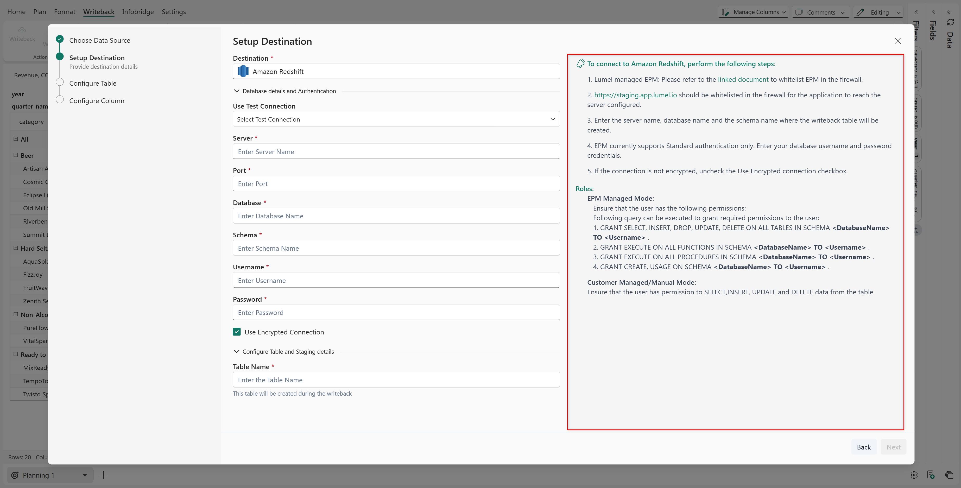
Task: Switch to the Format menu tab
Action: click(65, 11)
